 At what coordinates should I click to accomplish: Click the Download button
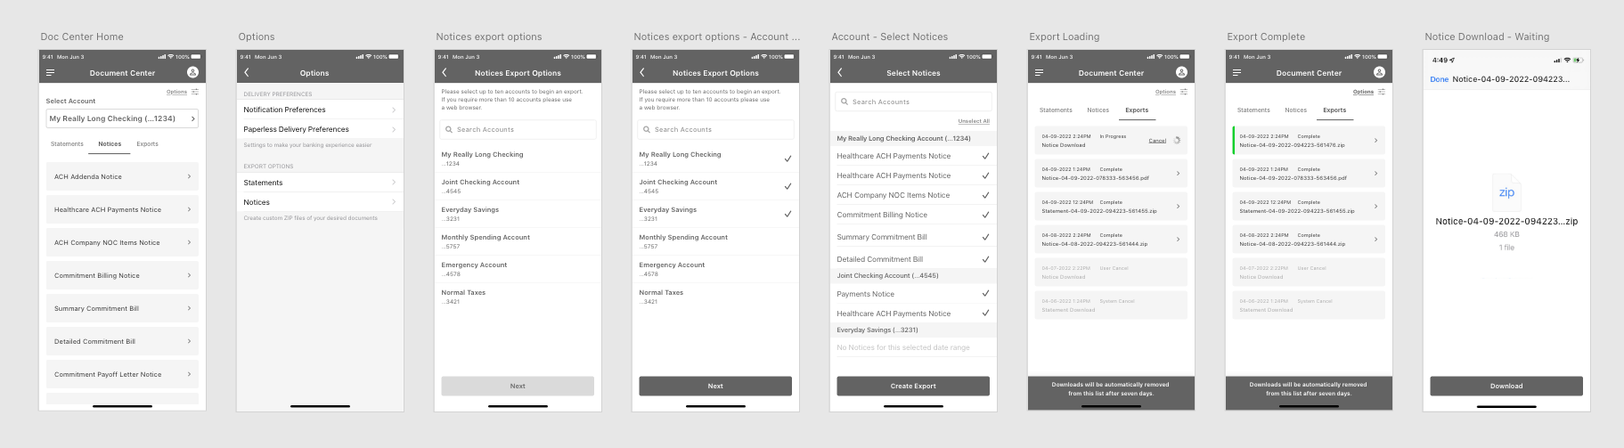(x=1506, y=386)
